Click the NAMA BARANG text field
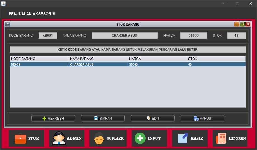257x150 pixels. pos(124,36)
